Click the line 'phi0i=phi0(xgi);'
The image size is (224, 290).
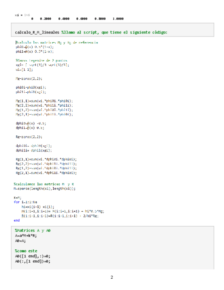pyautogui.click(x=31, y=88)
